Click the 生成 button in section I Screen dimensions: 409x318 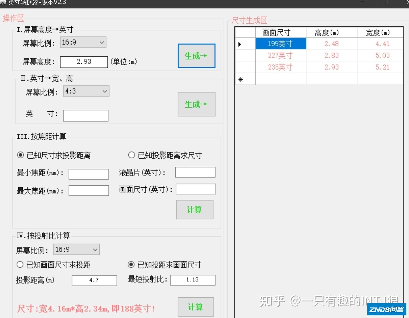coord(196,56)
